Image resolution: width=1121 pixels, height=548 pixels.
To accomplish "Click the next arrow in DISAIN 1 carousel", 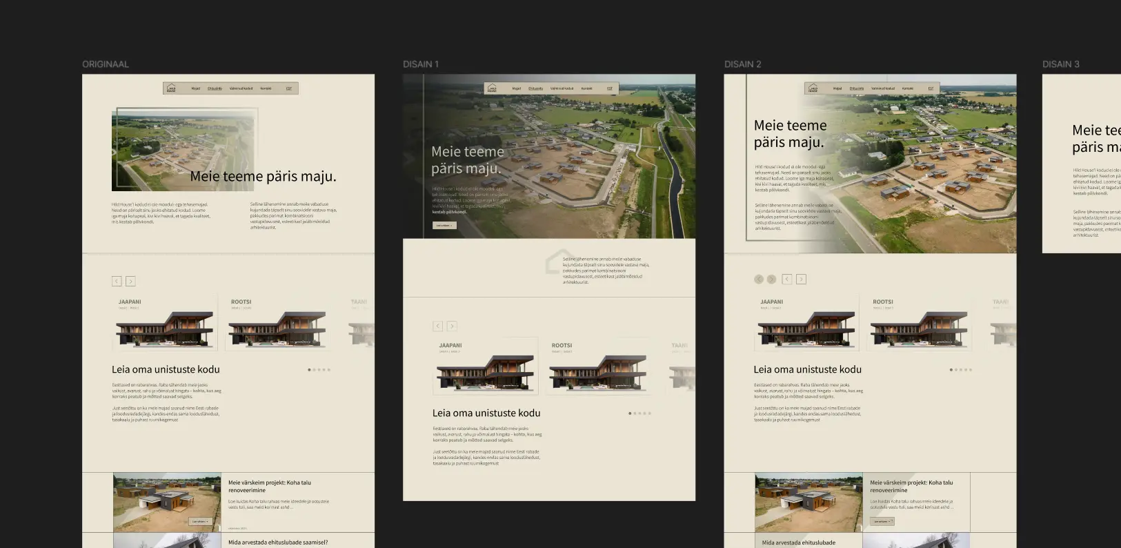I will pos(452,326).
